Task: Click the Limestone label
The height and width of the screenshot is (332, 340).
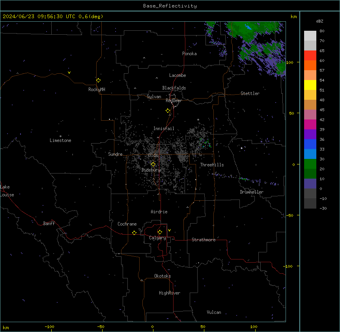Action: (x=60, y=140)
